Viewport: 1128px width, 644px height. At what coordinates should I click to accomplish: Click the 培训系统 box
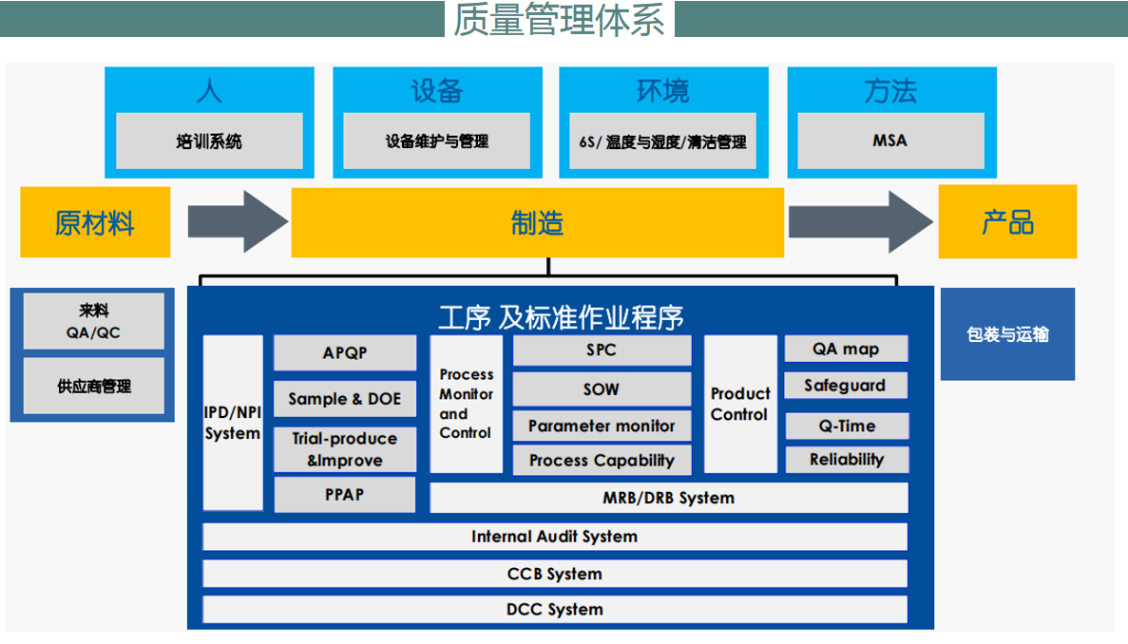coord(209,141)
